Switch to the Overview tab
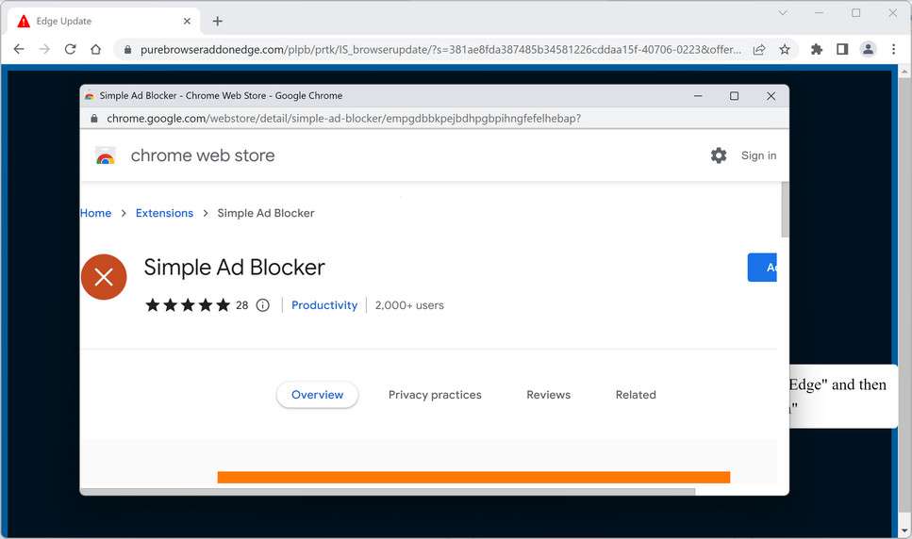Viewport: 912px width, 539px height. [x=317, y=395]
